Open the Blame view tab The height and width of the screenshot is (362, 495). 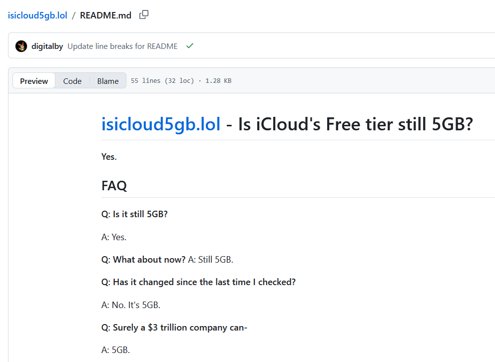(x=108, y=81)
